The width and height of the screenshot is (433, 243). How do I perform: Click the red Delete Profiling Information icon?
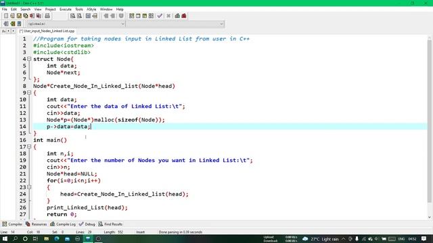coord(184,16)
